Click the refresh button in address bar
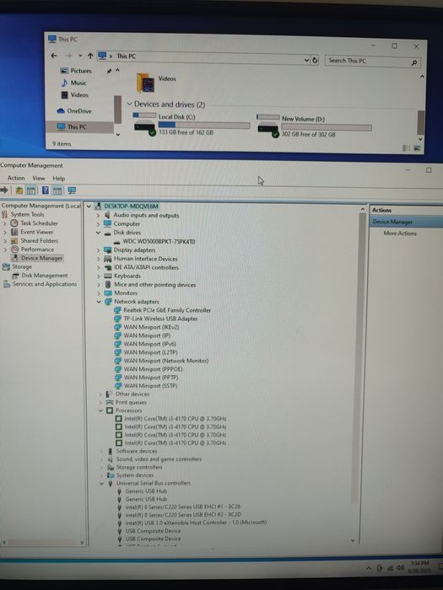Viewport: 443px width, 590px height. (315, 60)
